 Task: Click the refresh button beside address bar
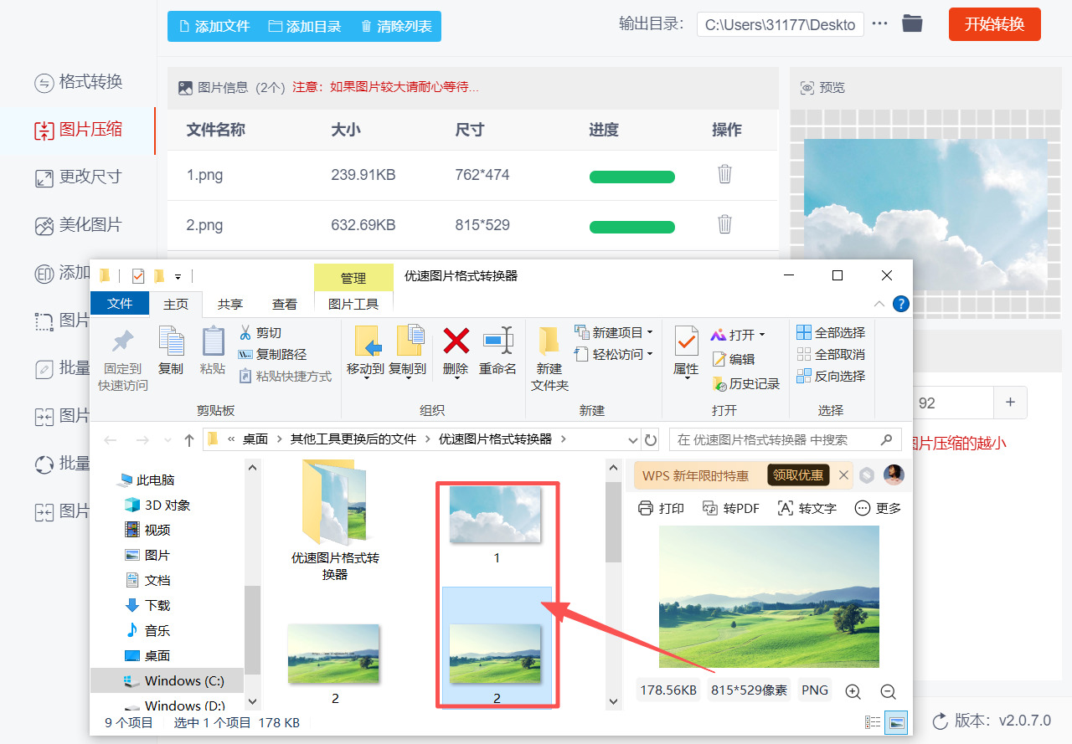(x=651, y=439)
